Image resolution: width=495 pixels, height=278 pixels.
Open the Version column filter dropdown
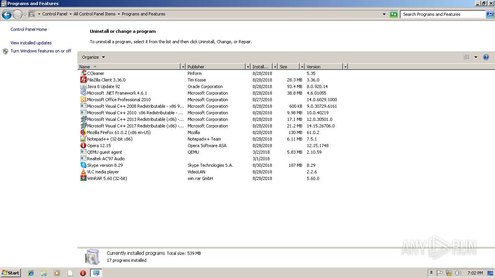click(345, 67)
